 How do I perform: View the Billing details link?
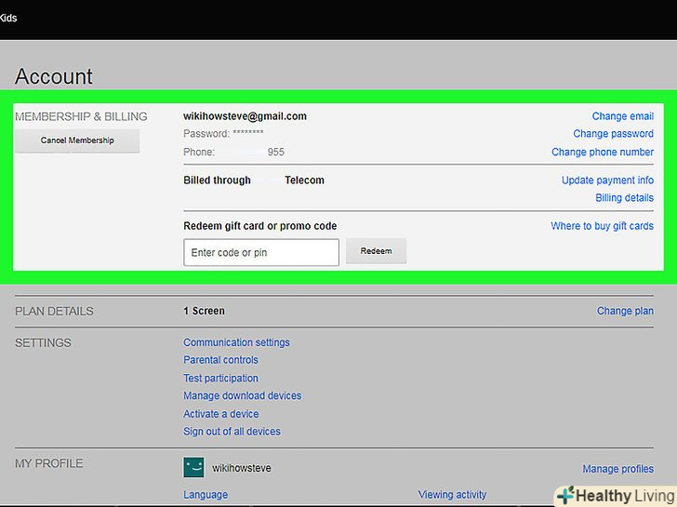pos(624,198)
